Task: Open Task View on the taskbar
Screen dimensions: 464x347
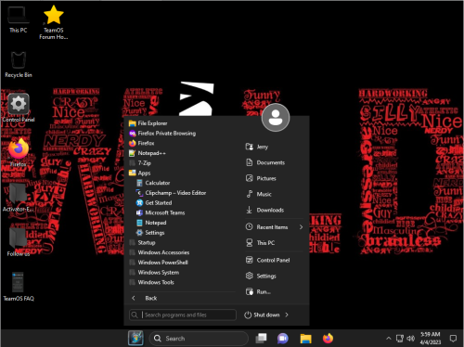Action: [261, 339]
